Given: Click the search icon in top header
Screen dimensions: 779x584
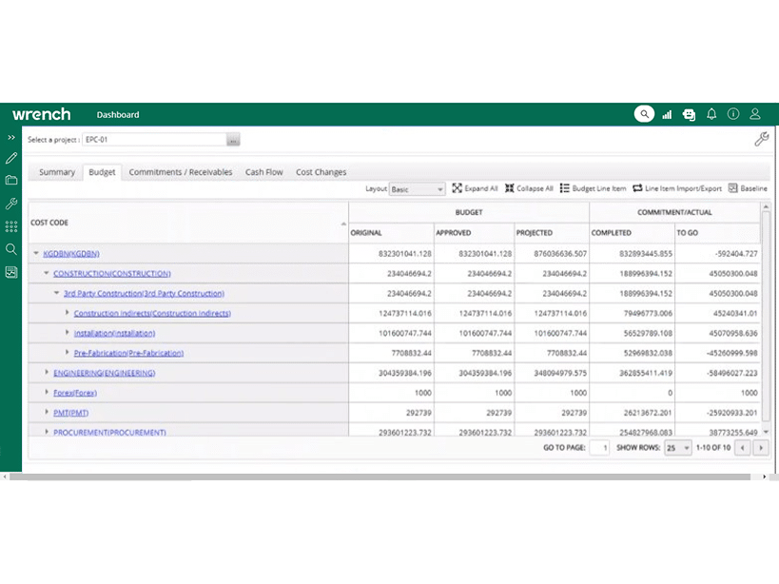Looking at the screenshot, I should pos(644,114).
